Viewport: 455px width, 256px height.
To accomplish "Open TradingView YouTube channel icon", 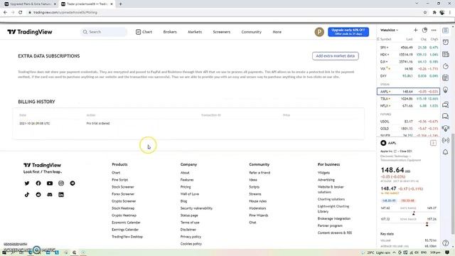I will point(50,183).
